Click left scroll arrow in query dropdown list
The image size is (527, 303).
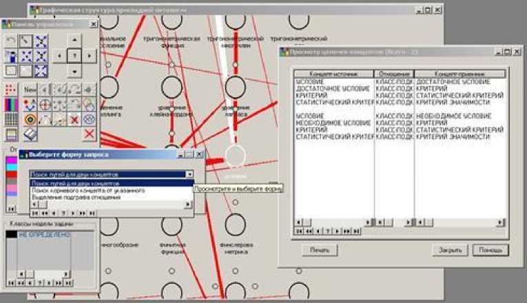point(34,205)
